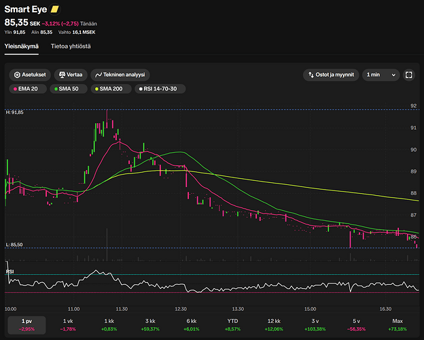Click the Ylin 91,85 value
The image size is (424, 340).
15,32
